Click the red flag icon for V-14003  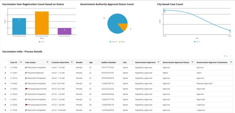pos(26,89)
